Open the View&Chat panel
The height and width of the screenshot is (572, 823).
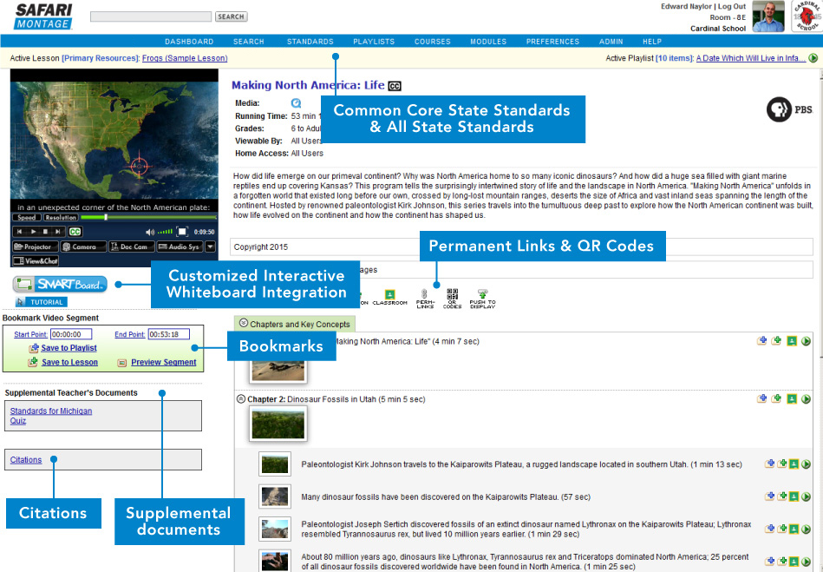point(36,261)
